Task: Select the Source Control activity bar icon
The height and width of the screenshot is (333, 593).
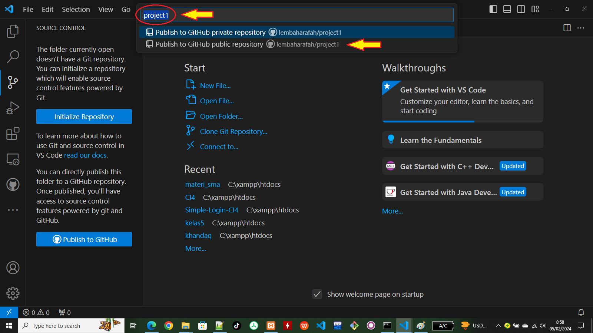Action: [13, 82]
